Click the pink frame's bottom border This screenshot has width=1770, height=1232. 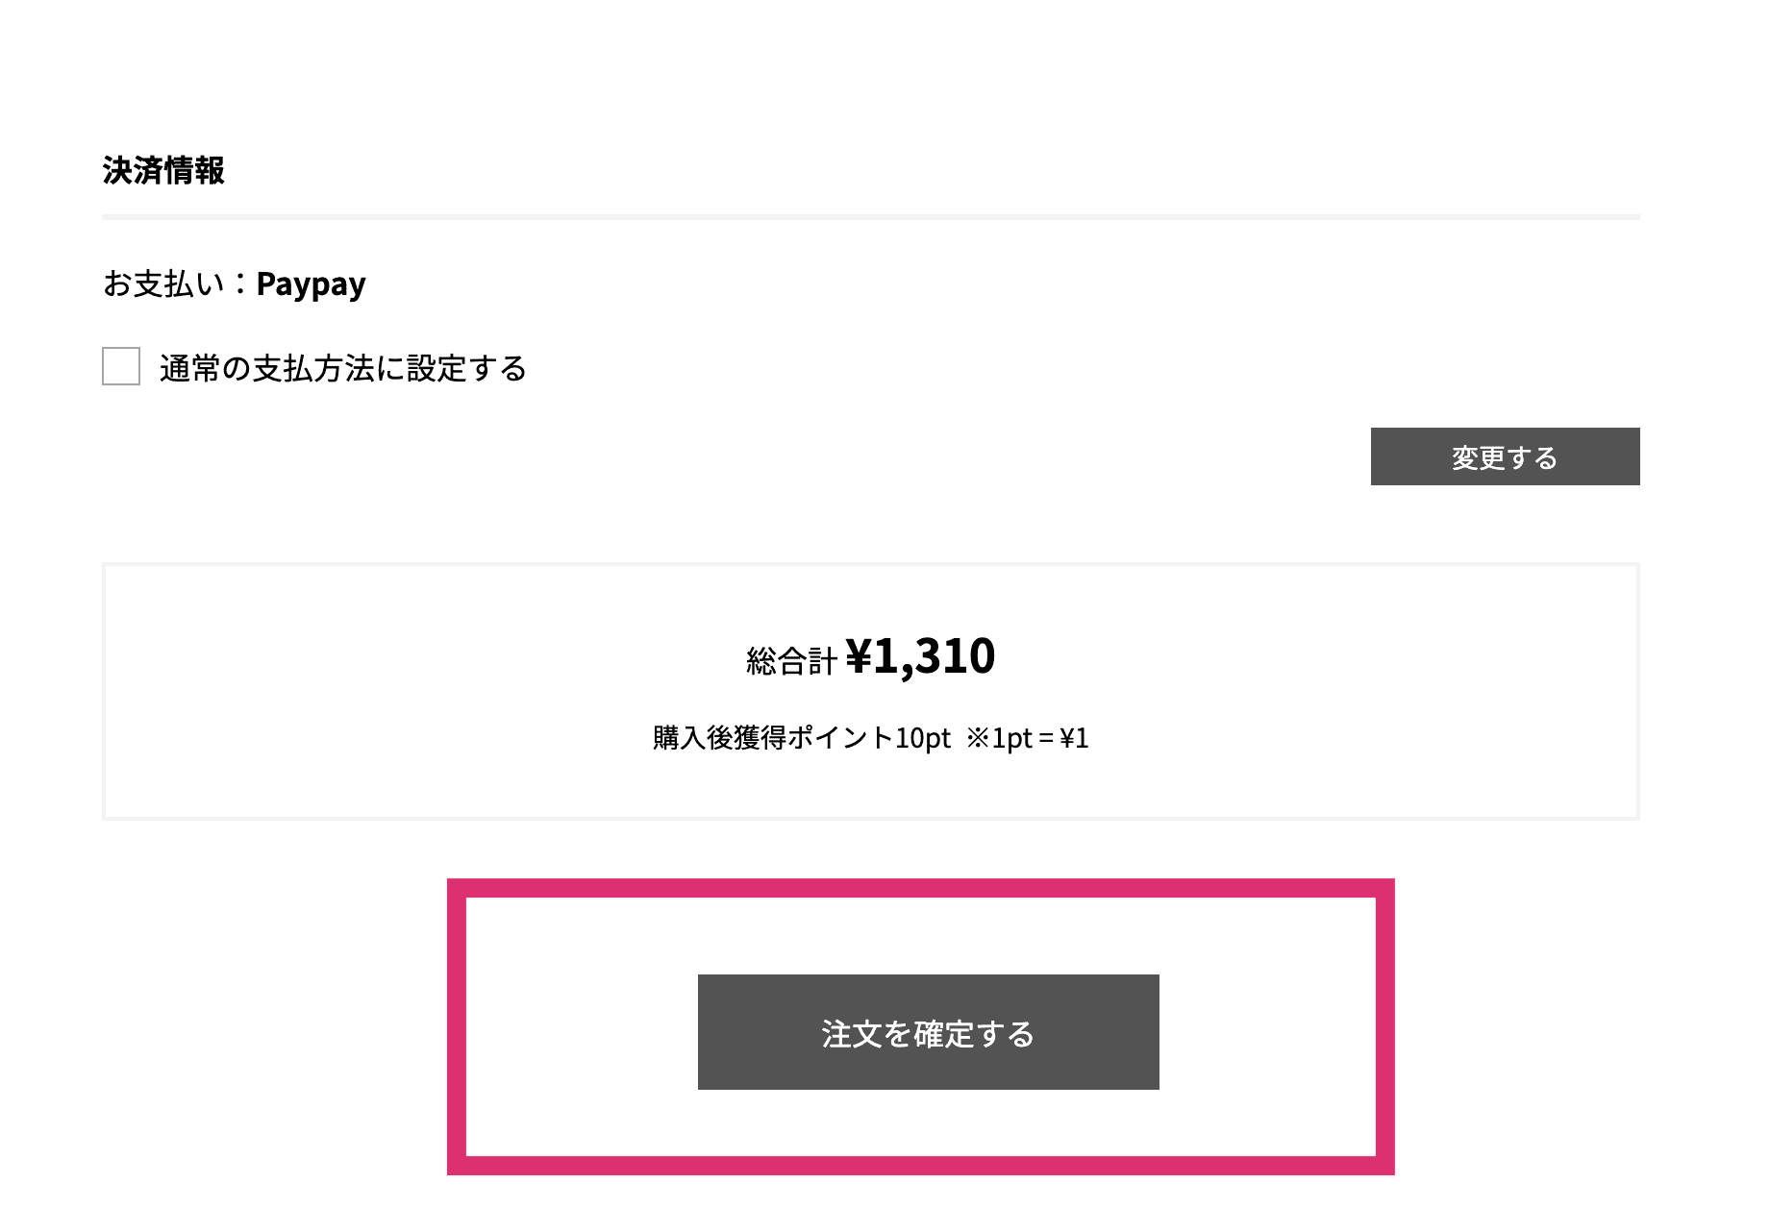pyautogui.click(x=920, y=1165)
